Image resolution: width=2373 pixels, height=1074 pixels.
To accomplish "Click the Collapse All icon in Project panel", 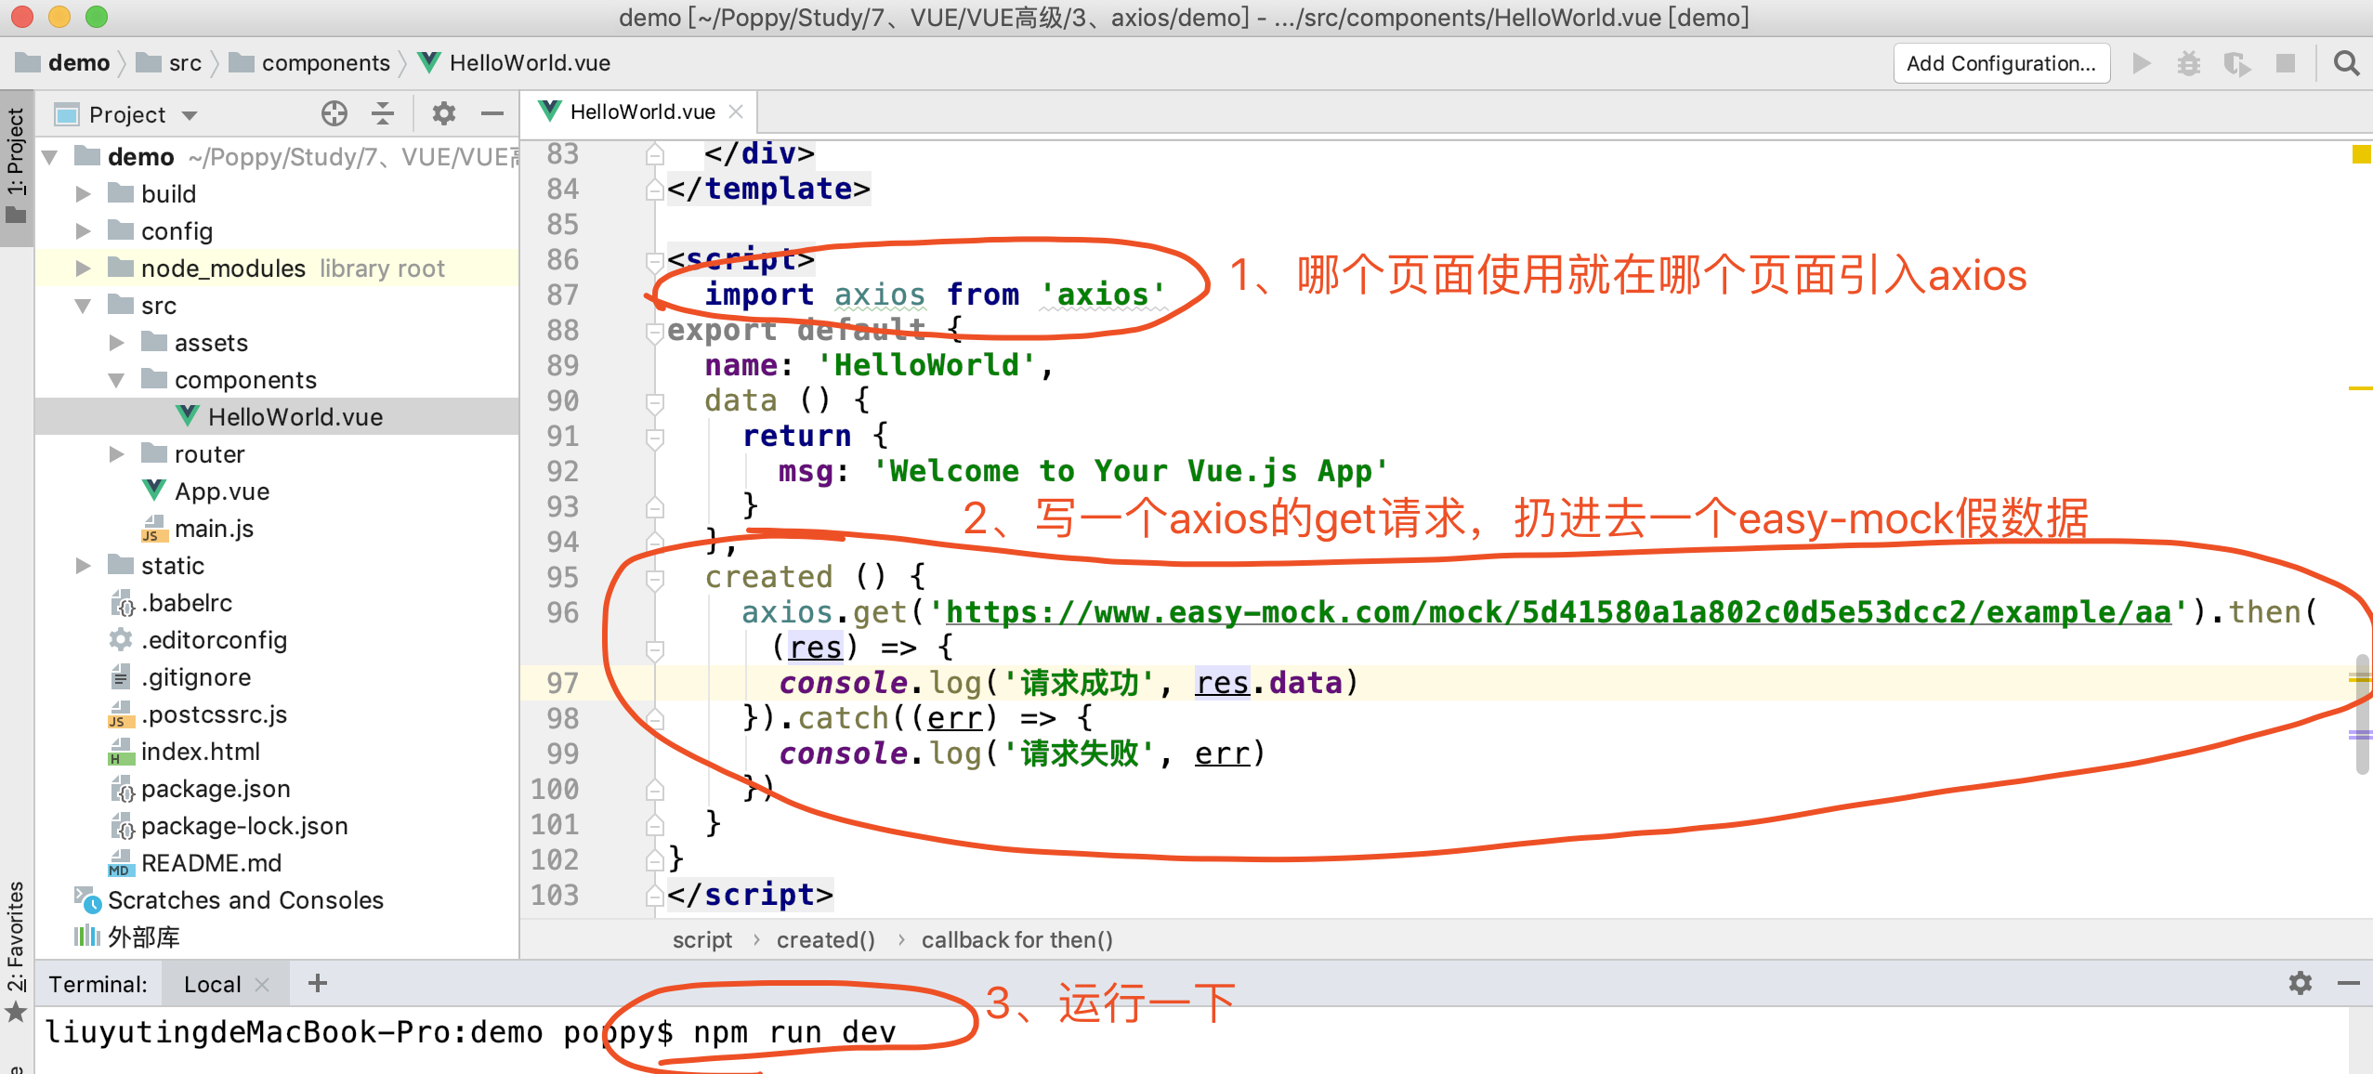I will pyautogui.click(x=383, y=114).
